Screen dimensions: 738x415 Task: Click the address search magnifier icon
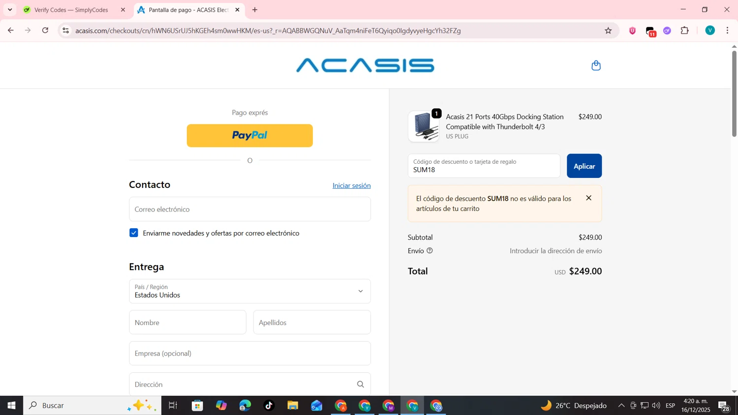point(361,385)
